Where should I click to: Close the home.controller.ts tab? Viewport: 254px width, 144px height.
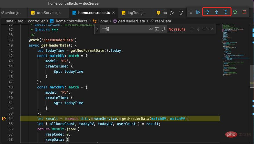coord(114,13)
